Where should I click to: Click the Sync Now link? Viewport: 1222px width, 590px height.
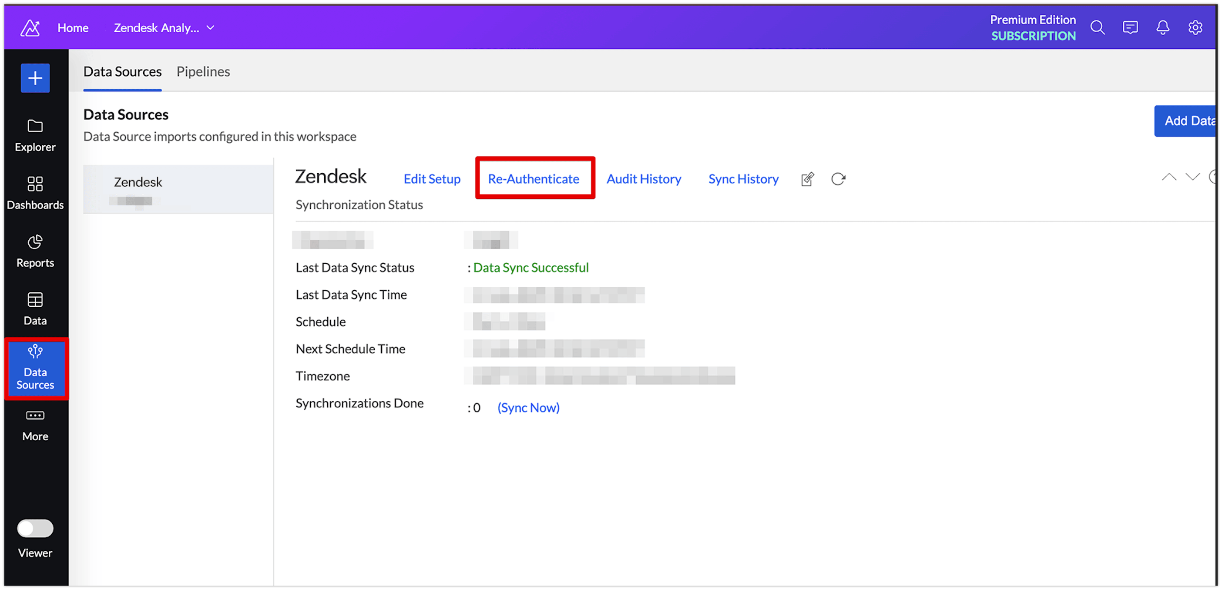click(x=528, y=407)
